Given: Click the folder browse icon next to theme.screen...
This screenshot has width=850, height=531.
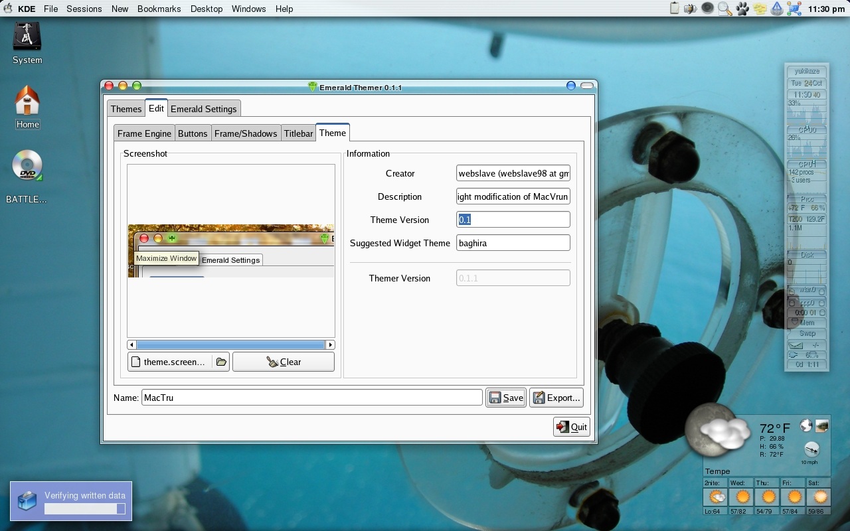Looking at the screenshot, I should pos(221,362).
